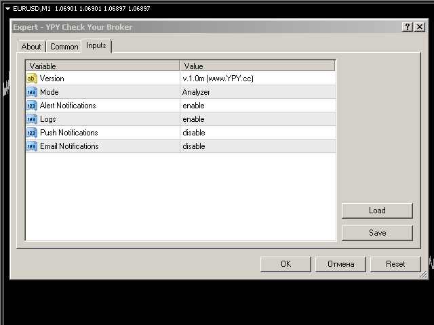Confirm with the OK button
The height and width of the screenshot is (325, 434).
[285, 264]
